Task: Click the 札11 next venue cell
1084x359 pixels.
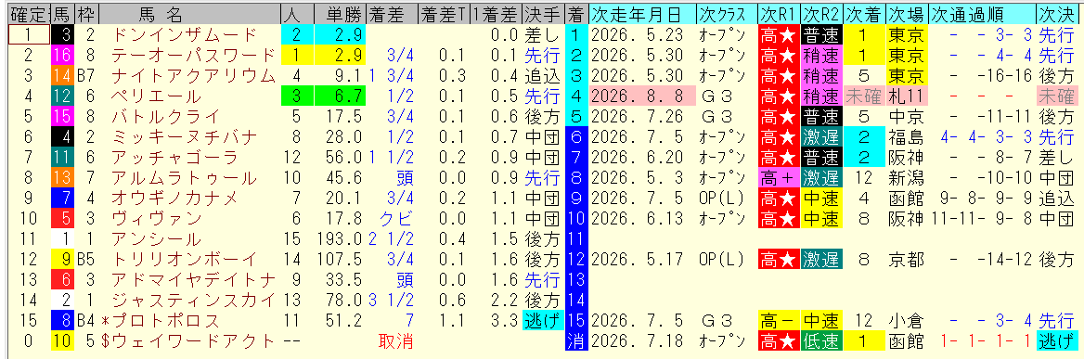Action: 906,96
